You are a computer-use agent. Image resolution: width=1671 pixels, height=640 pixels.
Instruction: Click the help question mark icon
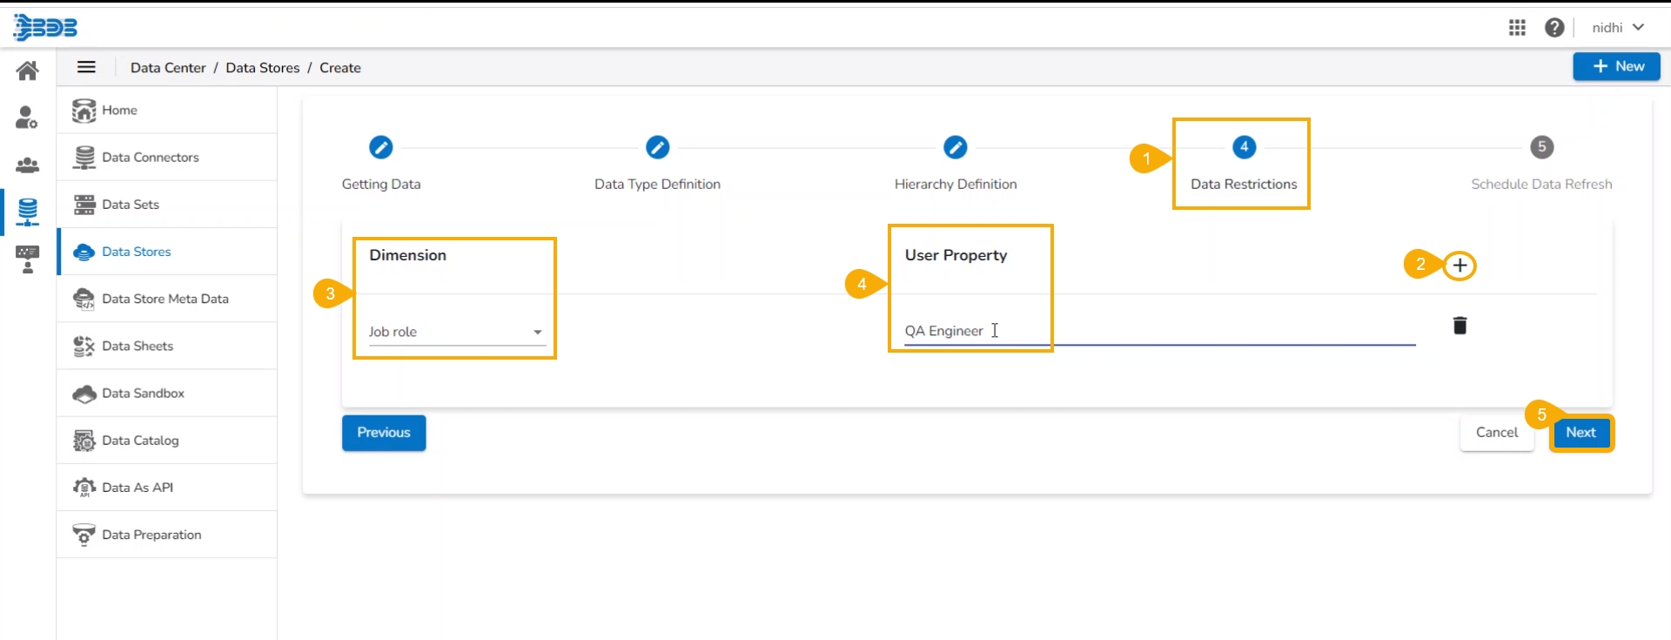pyautogui.click(x=1554, y=28)
